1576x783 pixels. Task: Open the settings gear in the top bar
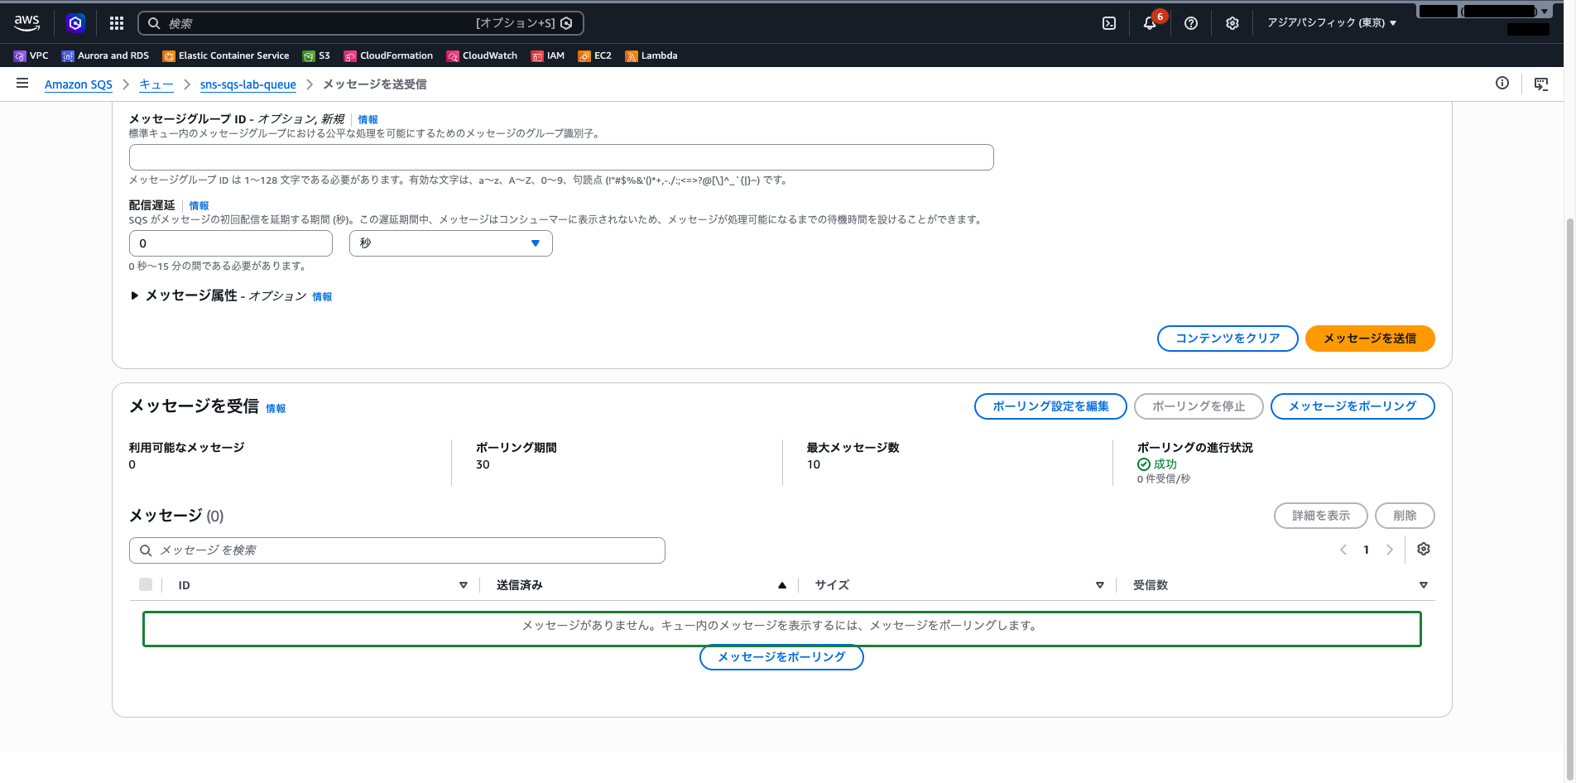[x=1232, y=23]
